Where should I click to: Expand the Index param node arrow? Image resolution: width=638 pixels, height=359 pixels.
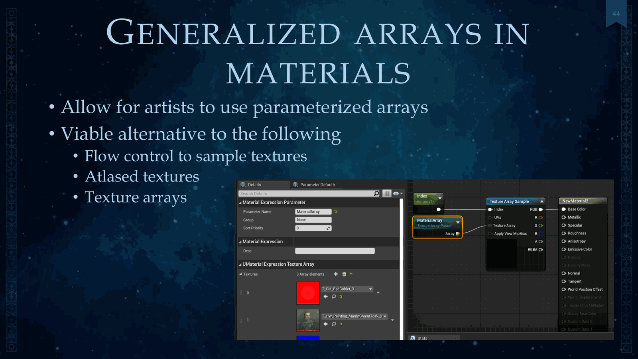(440, 198)
